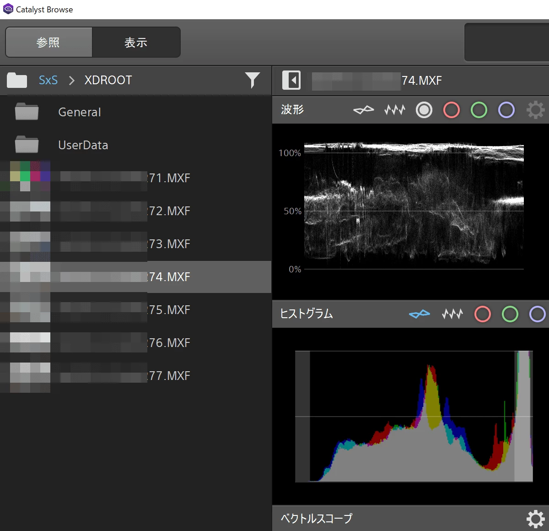Collapse the browser pane with panel icon
This screenshot has width=549, height=531.
pyautogui.click(x=291, y=80)
